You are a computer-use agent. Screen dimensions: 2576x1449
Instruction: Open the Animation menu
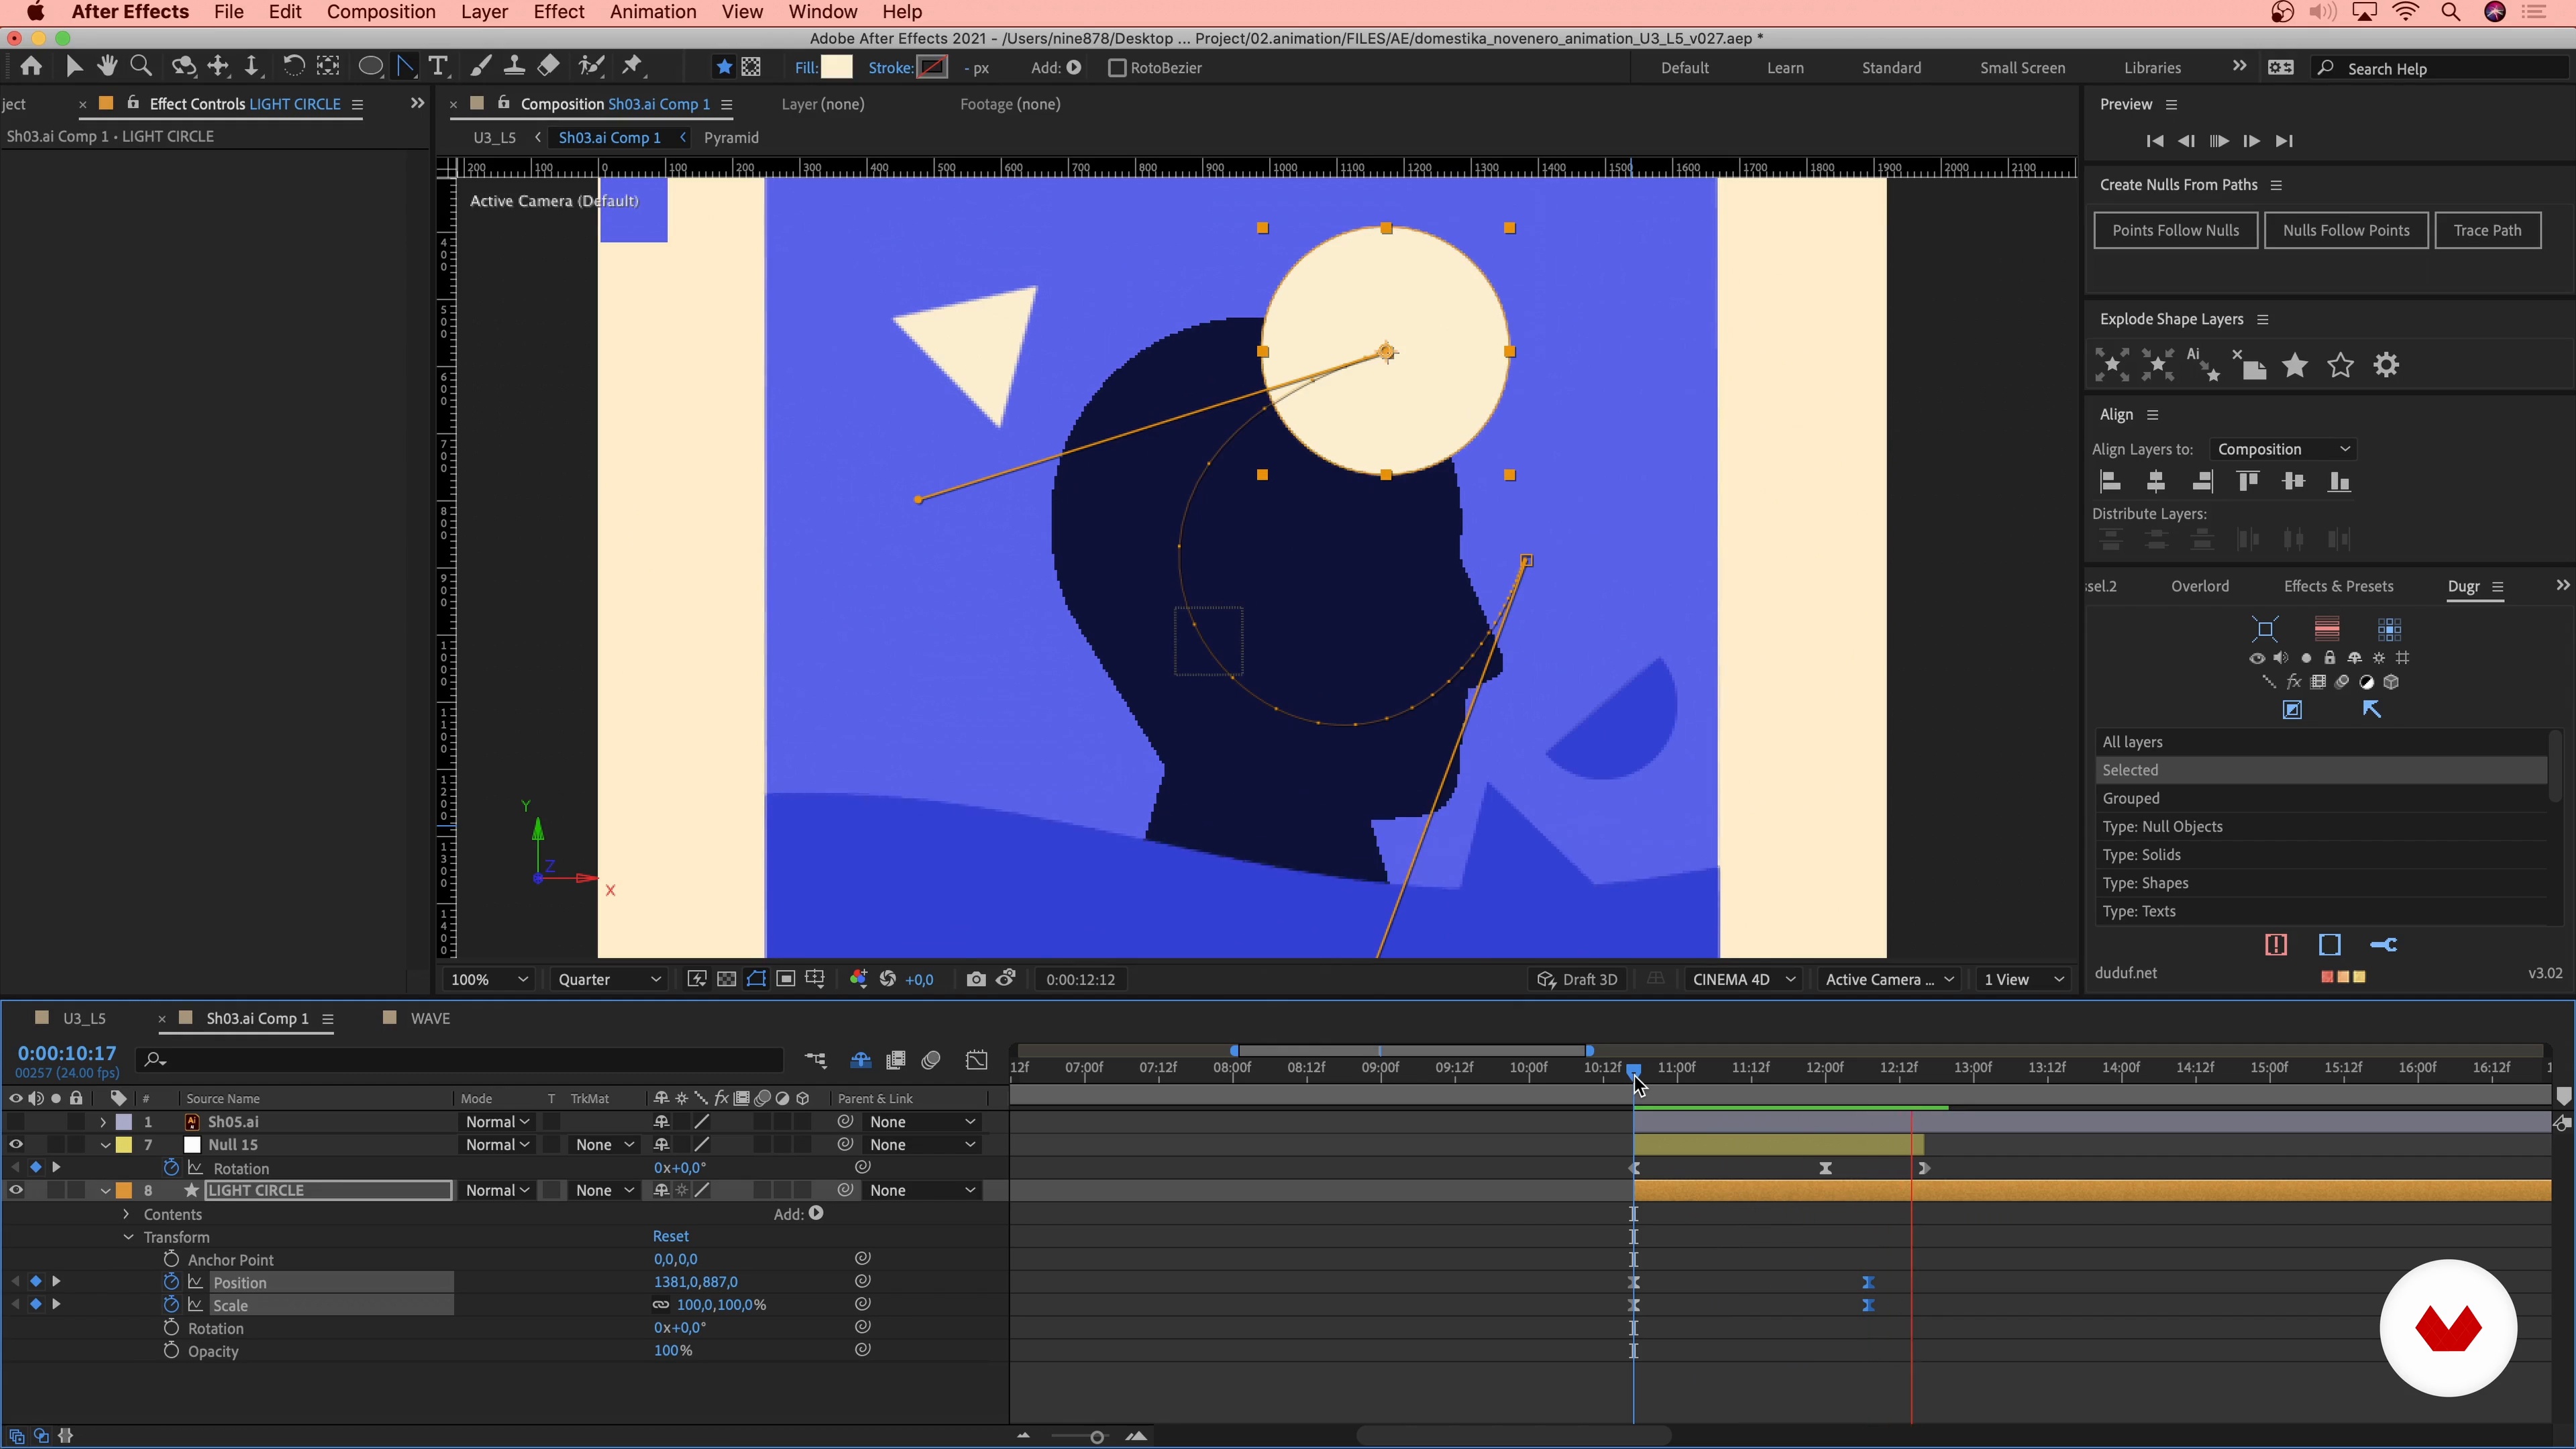653,12
